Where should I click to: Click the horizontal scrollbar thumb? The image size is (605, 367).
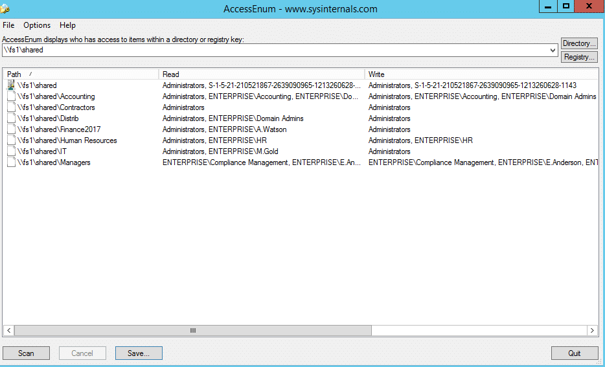coord(193,330)
